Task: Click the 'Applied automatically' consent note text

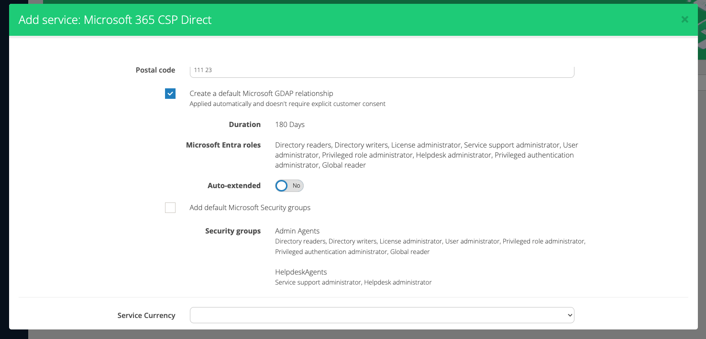Action: point(287,104)
